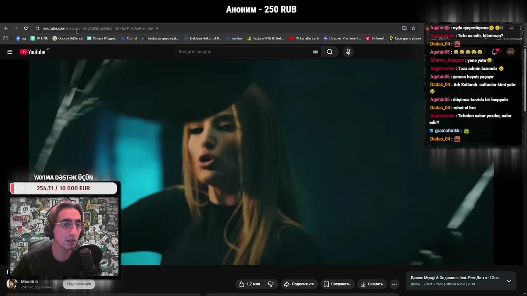
Task: Click chat username Shanks_Akagam
Action: (447, 60)
